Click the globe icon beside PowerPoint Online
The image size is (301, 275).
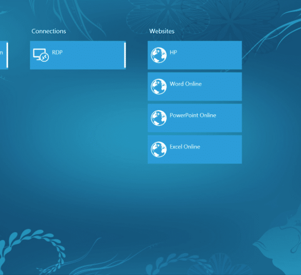(158, 118)
